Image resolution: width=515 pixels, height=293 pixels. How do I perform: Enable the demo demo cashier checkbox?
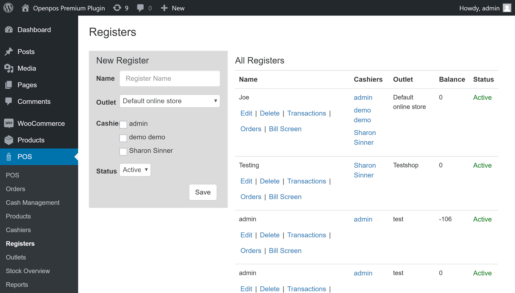[123, 138]
